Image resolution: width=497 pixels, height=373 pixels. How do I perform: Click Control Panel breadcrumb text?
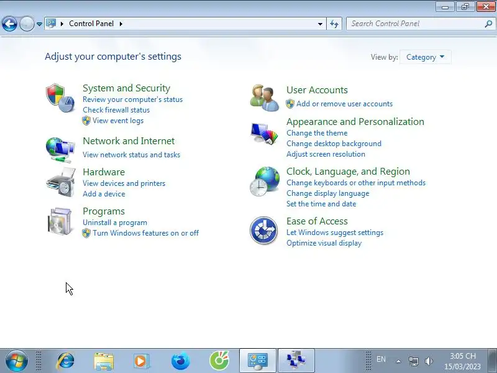click(91, 24)
